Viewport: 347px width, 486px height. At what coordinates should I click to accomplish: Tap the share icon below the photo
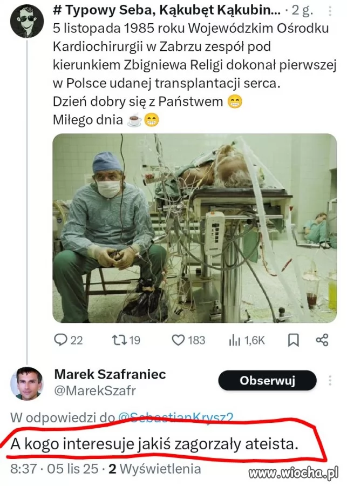click(322, 340)
